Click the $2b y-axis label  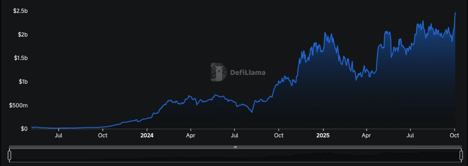[x=22, y=35]
